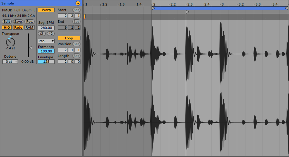
Task: Click the yellow arrow icon in Sample header
Action: (78, 3)
